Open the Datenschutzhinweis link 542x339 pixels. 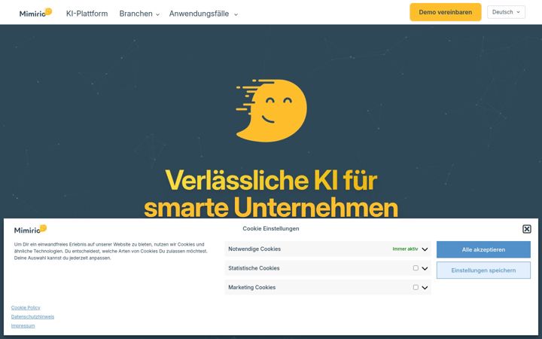32,316
